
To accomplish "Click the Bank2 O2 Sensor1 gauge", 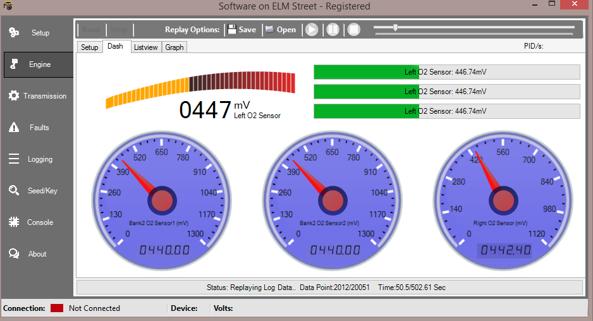I will point(162,200).
